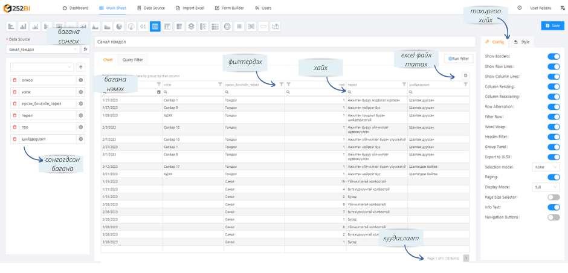Click the fx formula button beside data source
The height and width of the screenshot is (273, 568).
pos(86,50)
